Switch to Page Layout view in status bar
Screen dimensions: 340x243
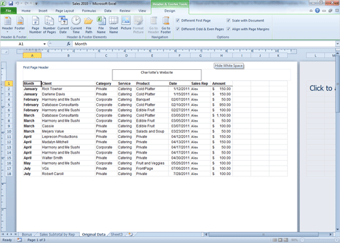point(280,240)
